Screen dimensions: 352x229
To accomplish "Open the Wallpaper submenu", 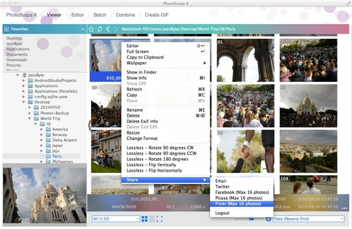I will point(165,63).
